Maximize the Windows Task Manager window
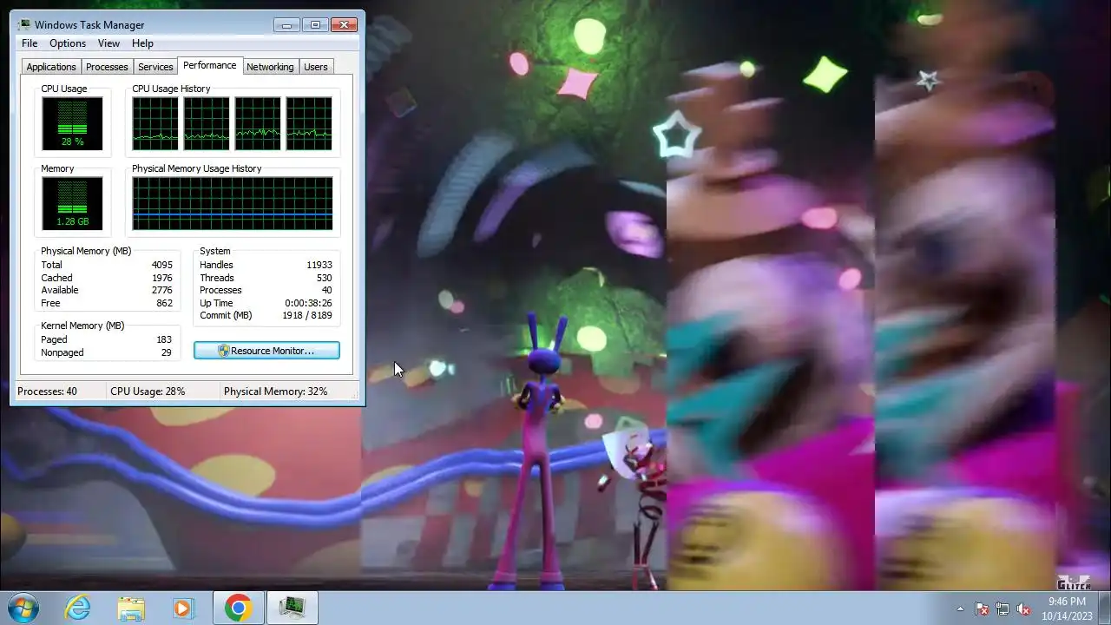The image size is (1111, 625). point(315,24)
